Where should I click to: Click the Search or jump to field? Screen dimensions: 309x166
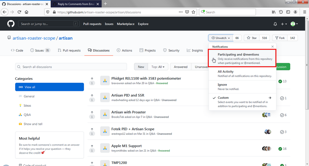coord(49,24)
